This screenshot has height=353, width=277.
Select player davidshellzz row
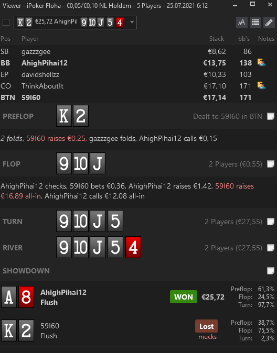click(x=138, y=74)
